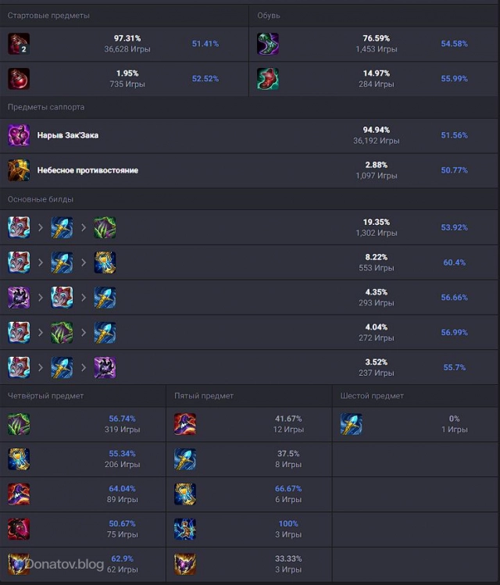The width and height of the screenshot is (500, 585).
Task: Click the starter potion icon in the 1.95% row
Action: tap(19, 79)
